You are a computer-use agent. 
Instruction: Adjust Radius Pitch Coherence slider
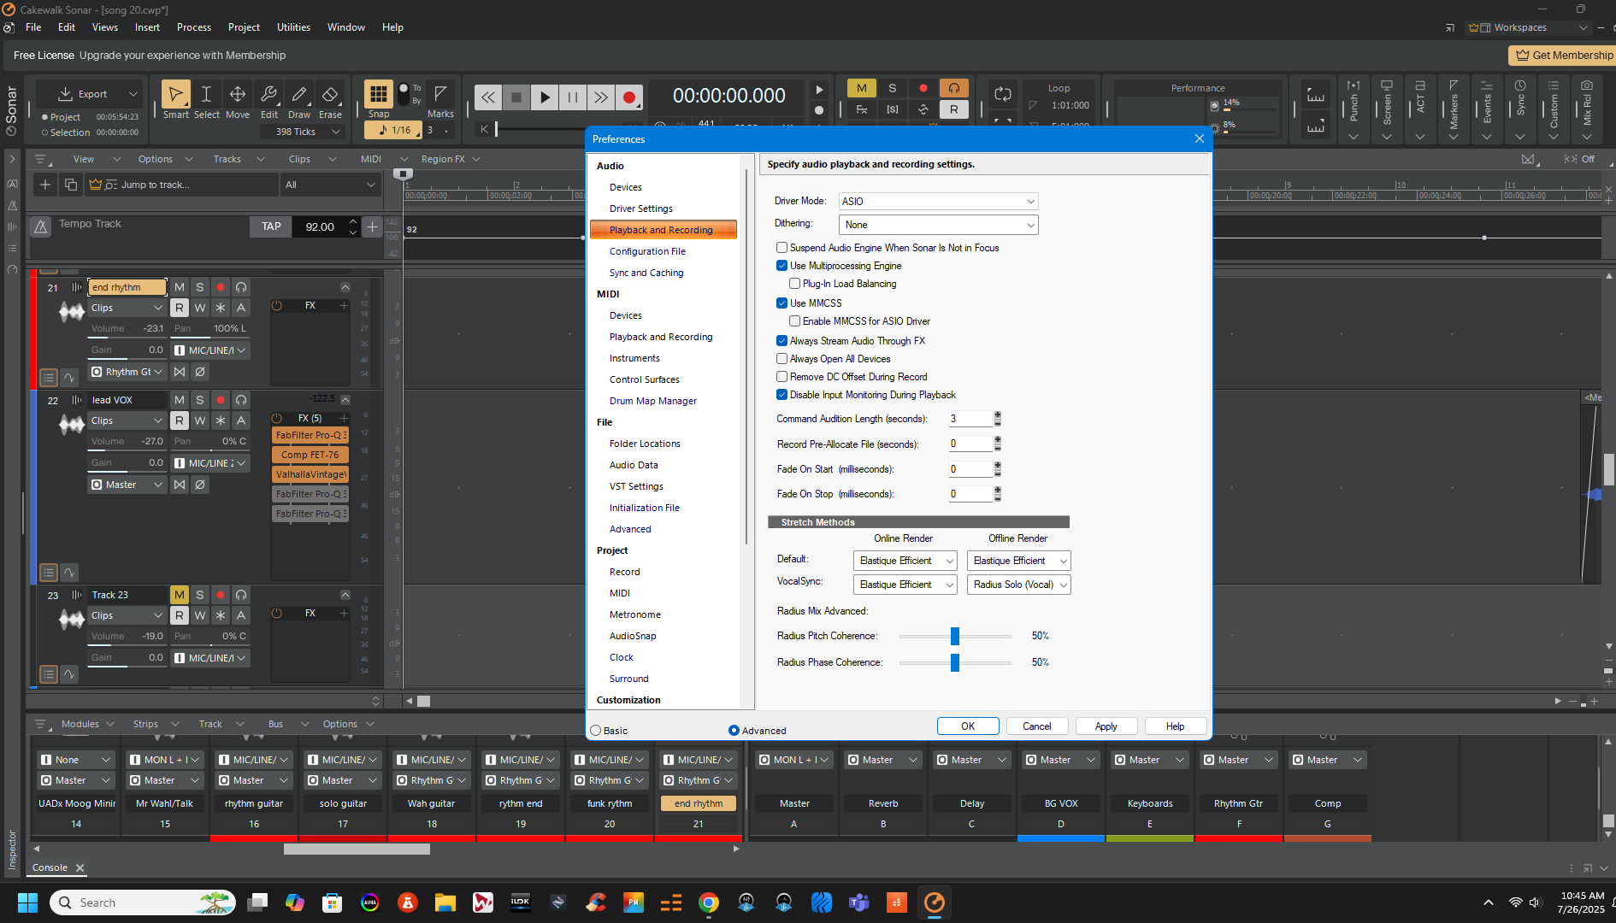point(955,636)
